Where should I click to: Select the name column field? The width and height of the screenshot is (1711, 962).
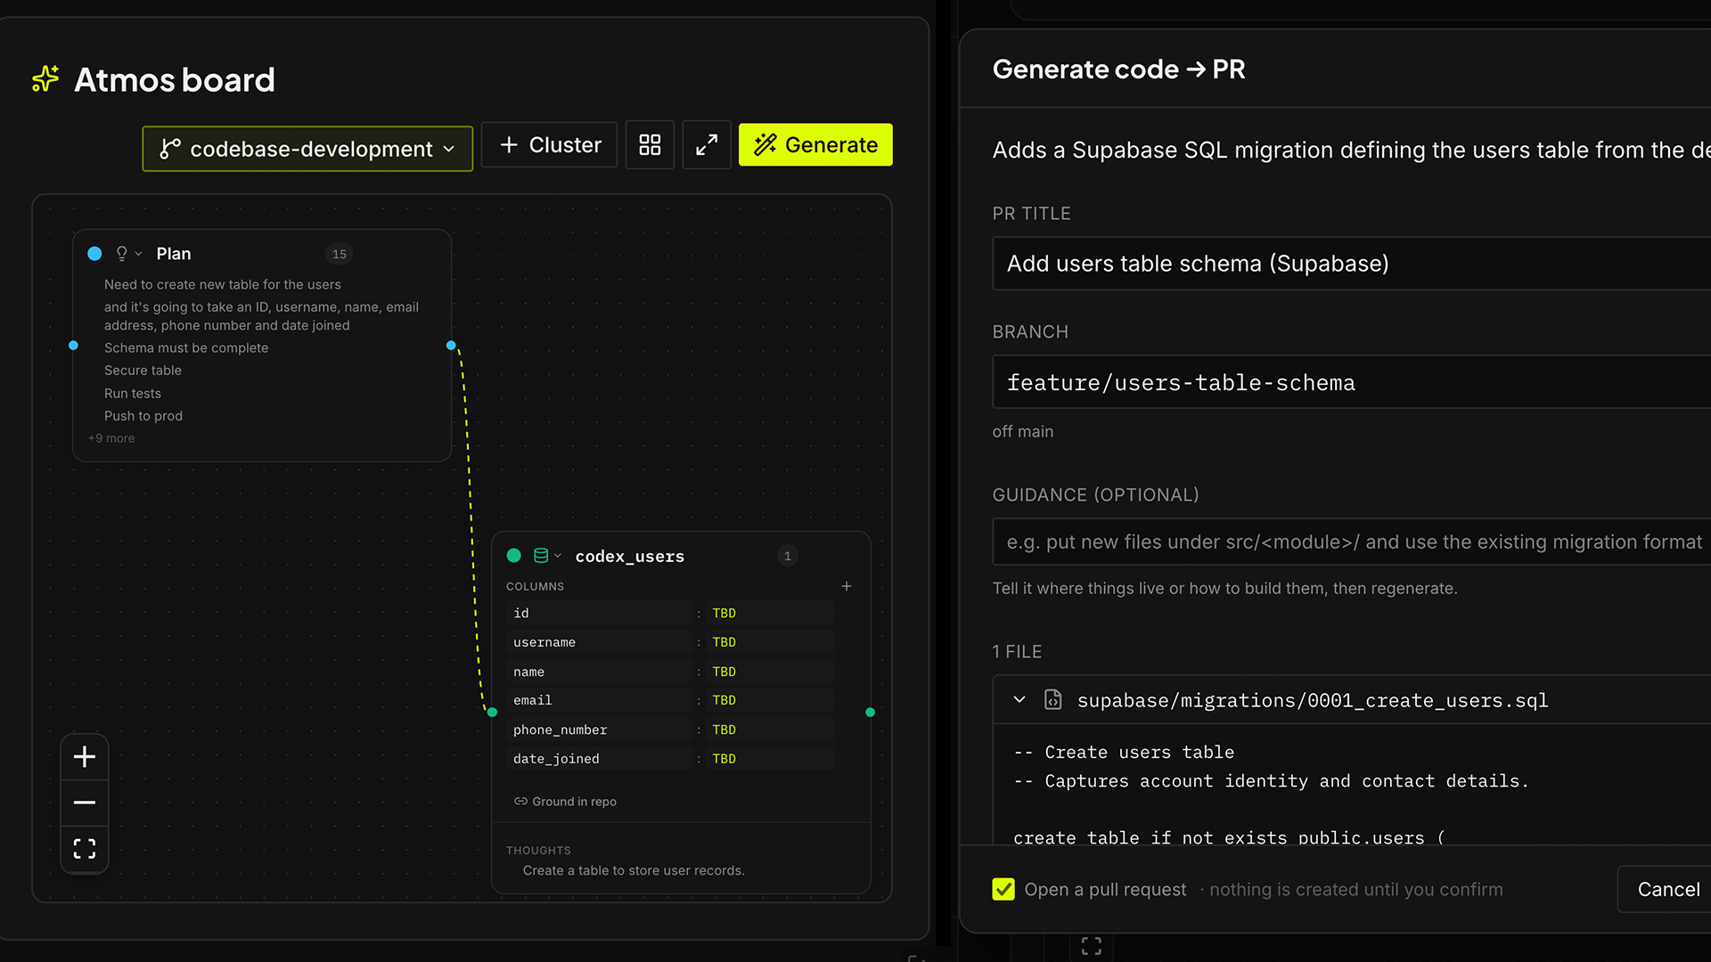[x=600, y=672]
